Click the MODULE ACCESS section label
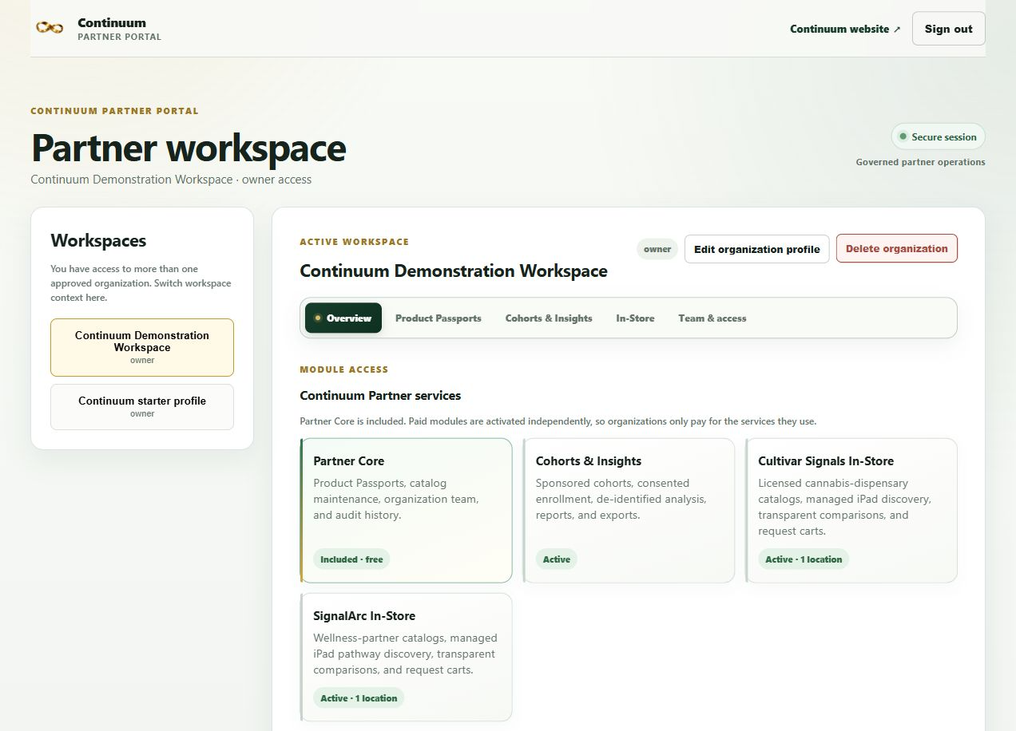1016x731 pixels. tap(344, 369)
